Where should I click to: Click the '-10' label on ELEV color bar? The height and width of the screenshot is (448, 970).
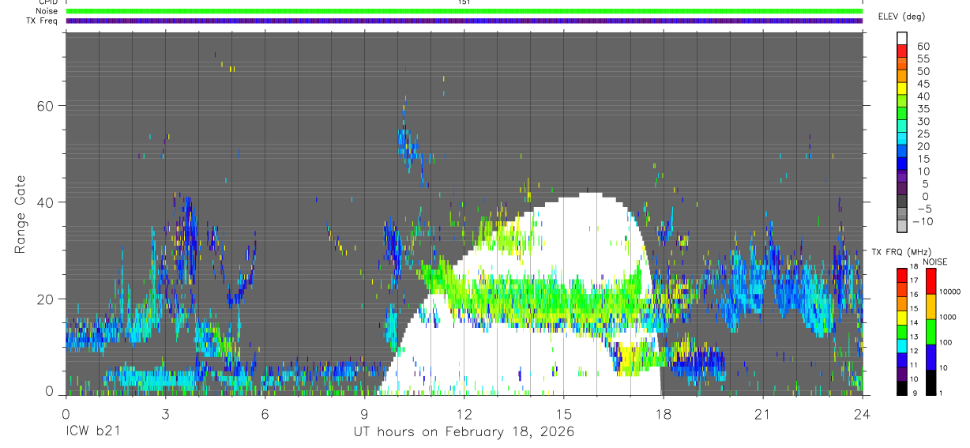pos(923,221)
